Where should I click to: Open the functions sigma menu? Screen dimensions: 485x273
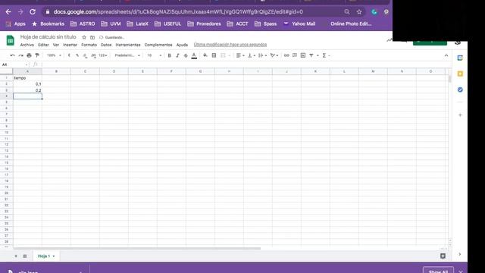click(324, 55)
